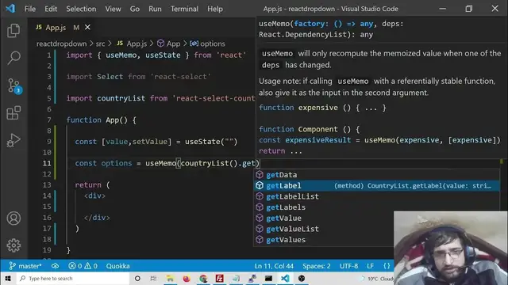Click the VS Code logo icon
Viewport: 508px width, 285px height.
(x=10, y=9)
